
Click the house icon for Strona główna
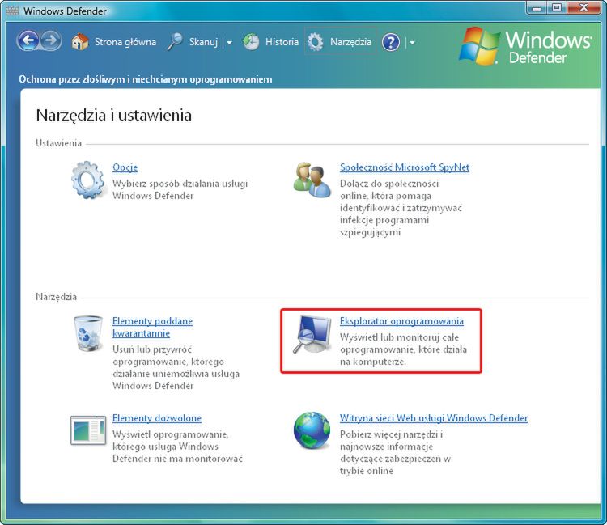click(x=80, y=41)
